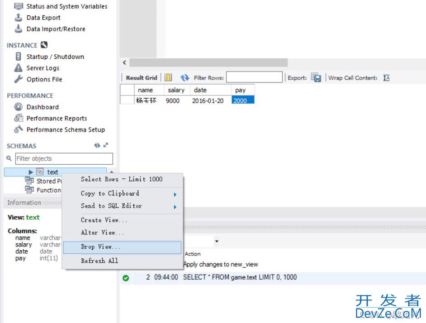The width and height of the screenshot is (426, 323).
Task: Toggle the result grid form icon
Action: click(168, 77)
